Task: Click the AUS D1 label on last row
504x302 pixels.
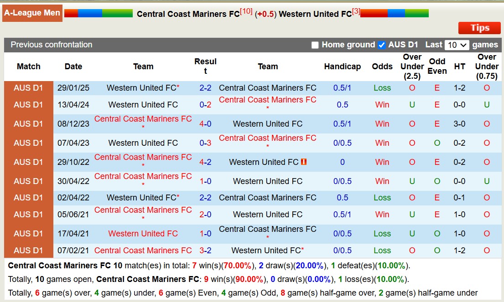Action: (28, 250)
